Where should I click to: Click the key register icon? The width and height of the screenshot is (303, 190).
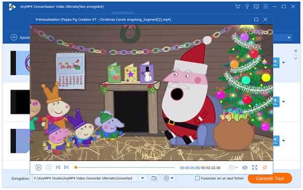pos(247,7)
